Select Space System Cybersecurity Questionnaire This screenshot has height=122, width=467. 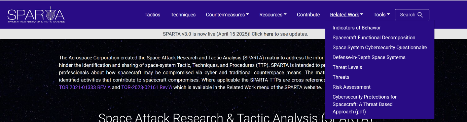point(380,48)
